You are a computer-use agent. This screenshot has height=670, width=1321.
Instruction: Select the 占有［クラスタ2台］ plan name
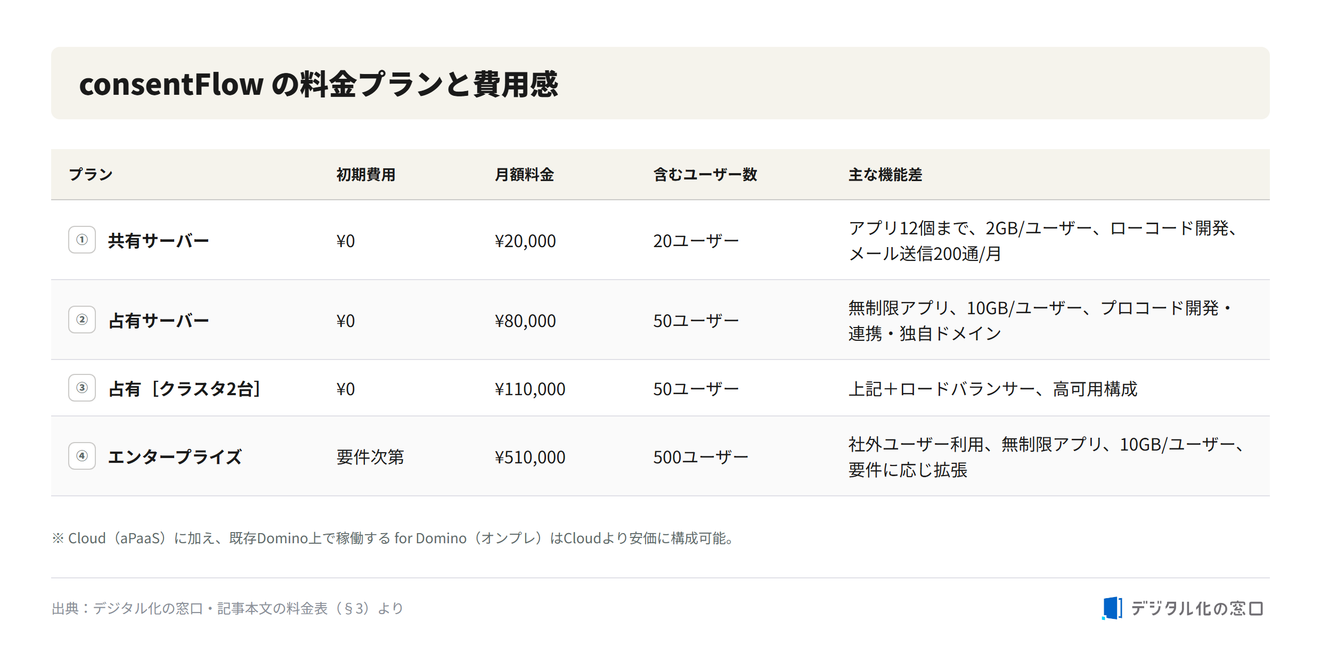coord(184,389)
